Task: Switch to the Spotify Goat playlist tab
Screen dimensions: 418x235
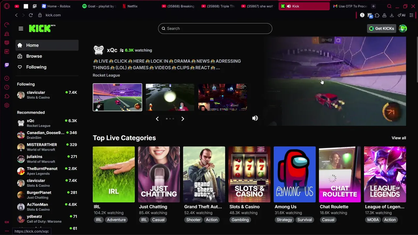Action: [99, 6]
